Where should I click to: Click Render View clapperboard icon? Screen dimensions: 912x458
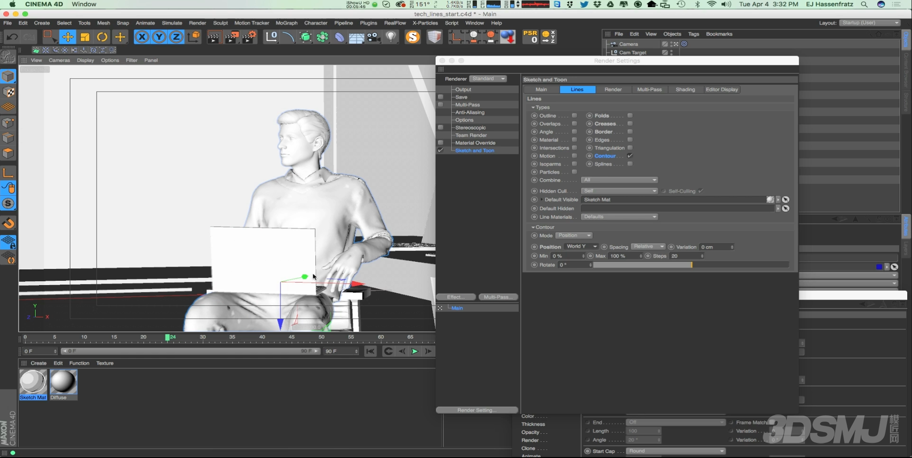point(214,37)
